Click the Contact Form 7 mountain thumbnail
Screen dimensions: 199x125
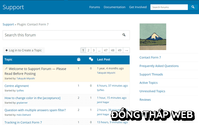pyautogui.click(x=153, y=37)
